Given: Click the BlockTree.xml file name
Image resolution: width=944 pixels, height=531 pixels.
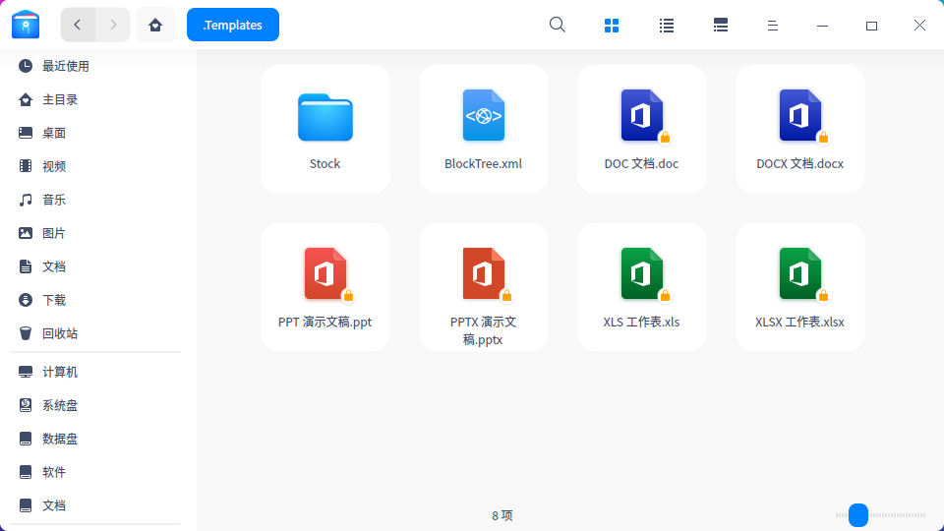Looking at the screenshot, I should (x=484, y=164).
